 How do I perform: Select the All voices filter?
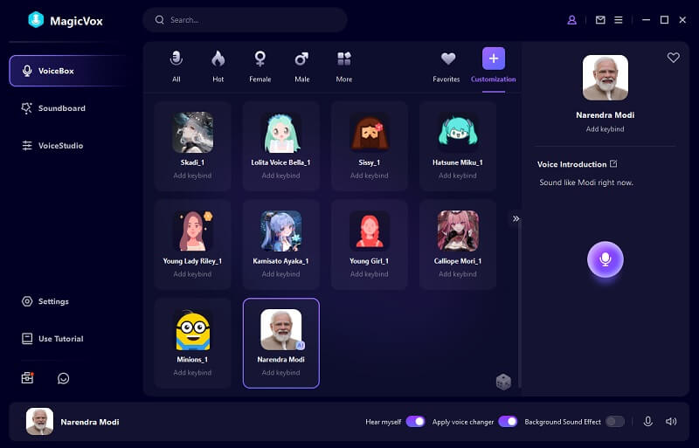click(176, 66)
